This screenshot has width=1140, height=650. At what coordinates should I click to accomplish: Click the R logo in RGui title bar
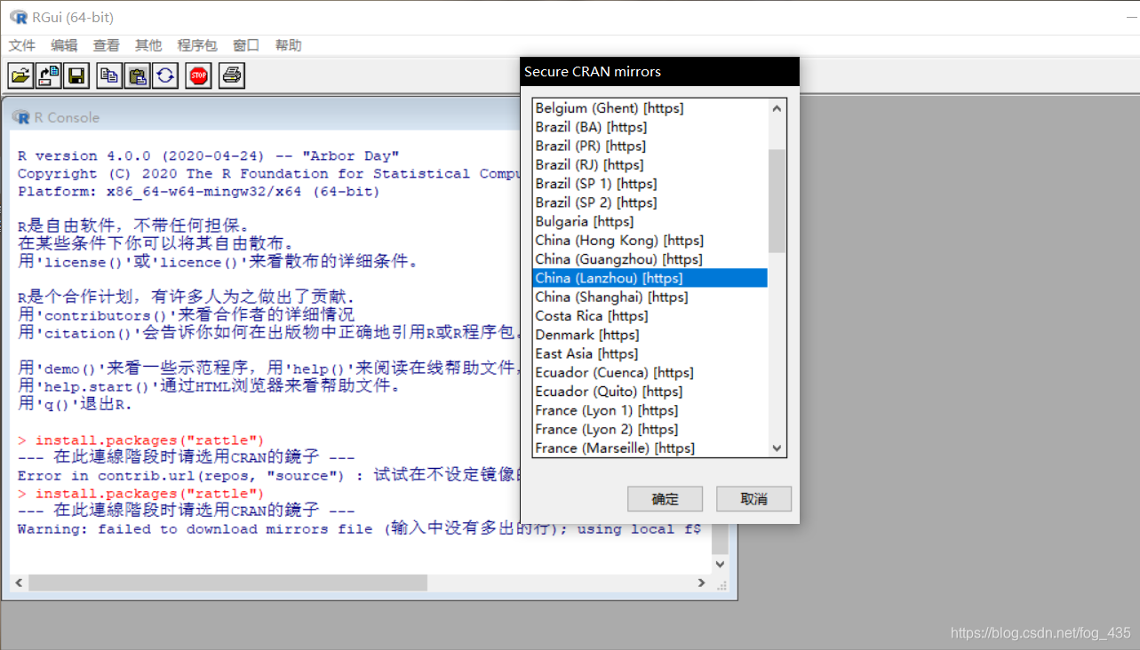[18, 17]
